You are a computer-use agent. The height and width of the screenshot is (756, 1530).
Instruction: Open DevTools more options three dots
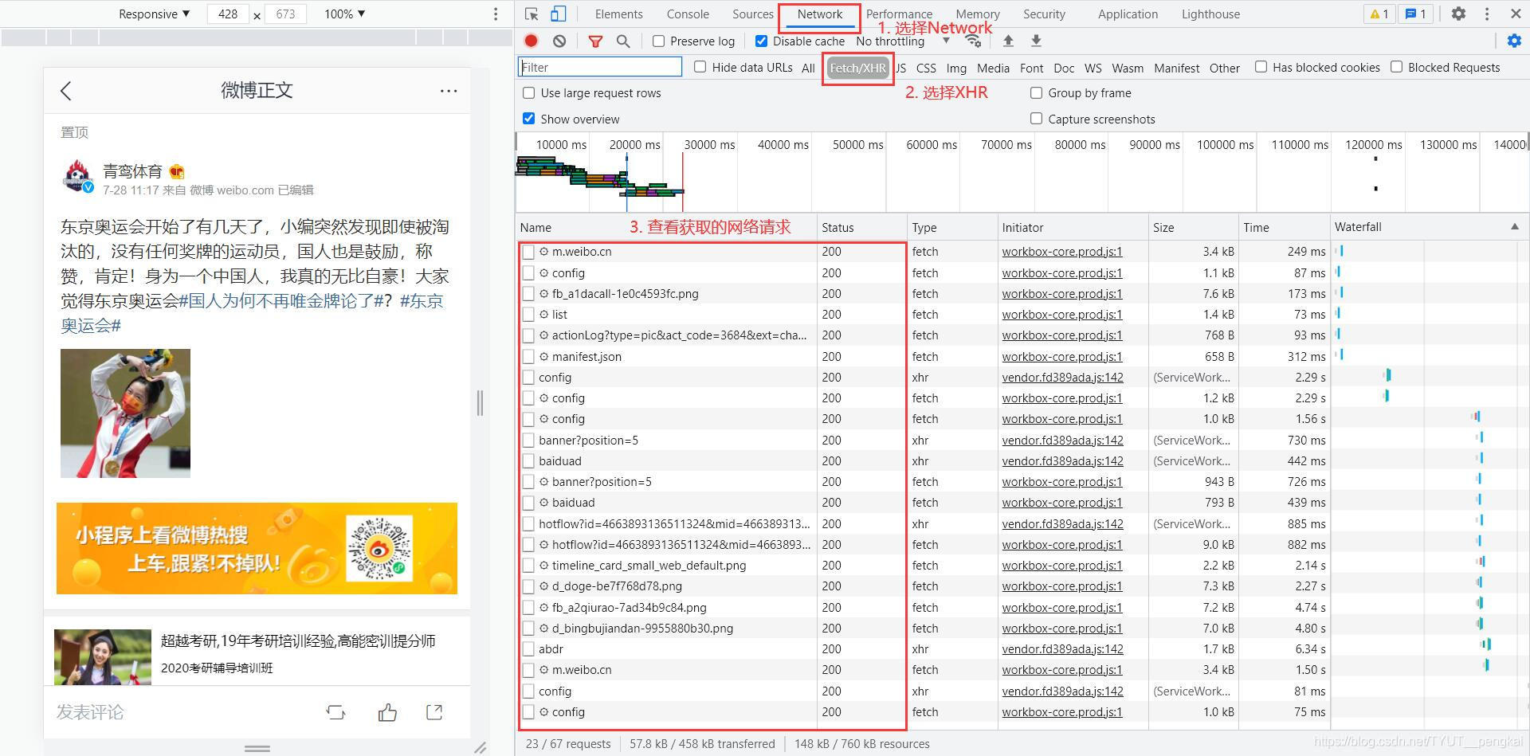click(1487, 14)
